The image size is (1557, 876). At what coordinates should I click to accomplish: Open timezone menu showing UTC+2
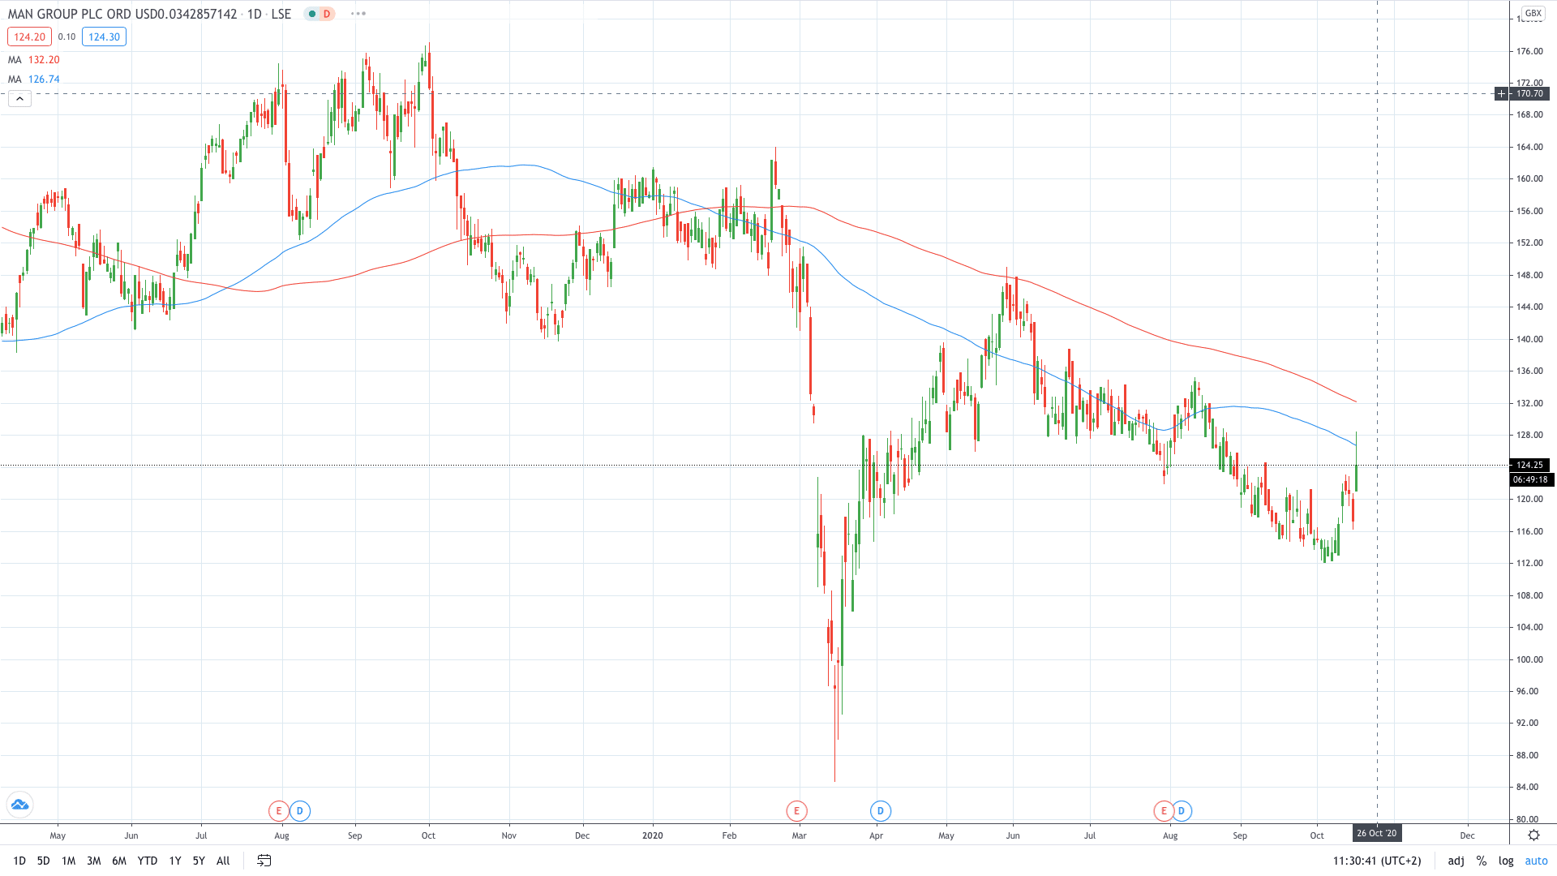1377,861
